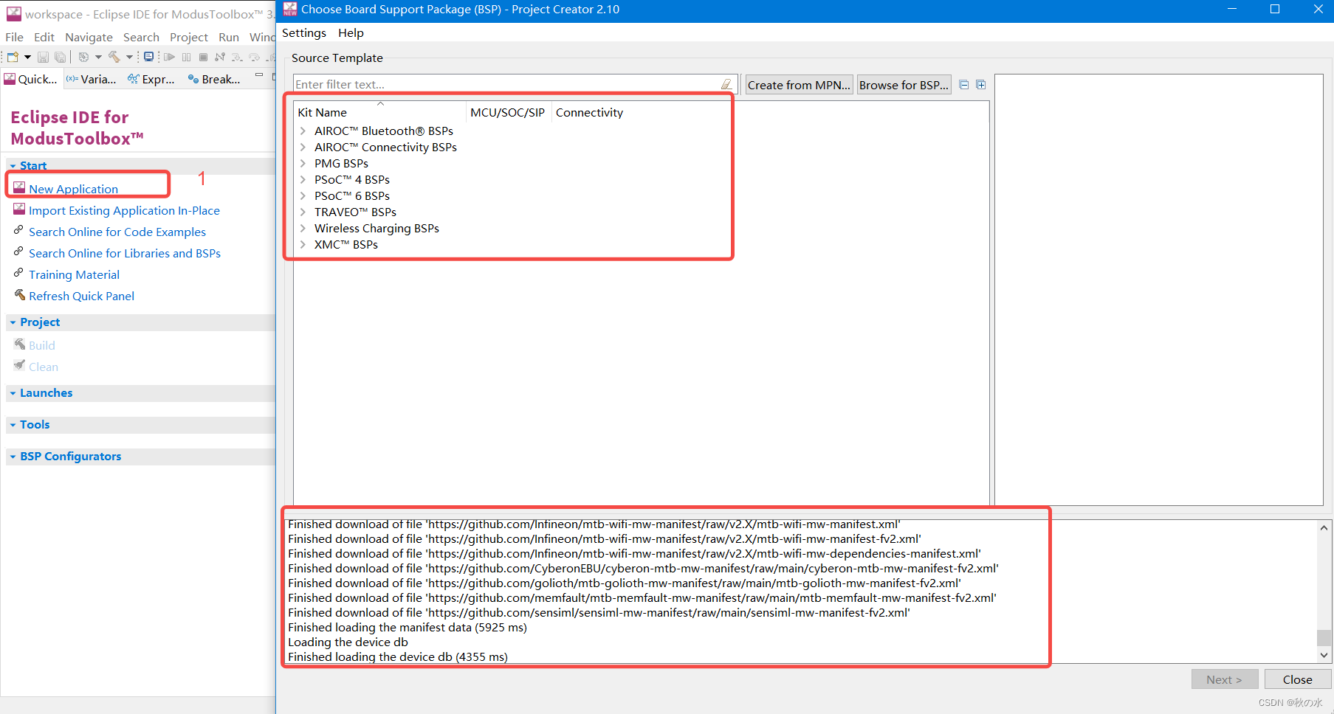Viewport: 1334px width, 714px height.
Task: Expand PMG BSPs node
Action: tap(303, 163)
